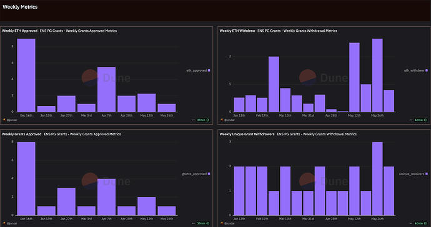This screenshot has height=227, width=431.
Task: Open the @jondar profile link under Weekly ETH Withdrew
Action: click(229, 120)
